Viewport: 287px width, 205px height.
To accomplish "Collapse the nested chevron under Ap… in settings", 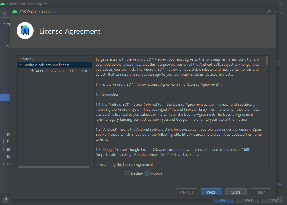I will (8, 46).
